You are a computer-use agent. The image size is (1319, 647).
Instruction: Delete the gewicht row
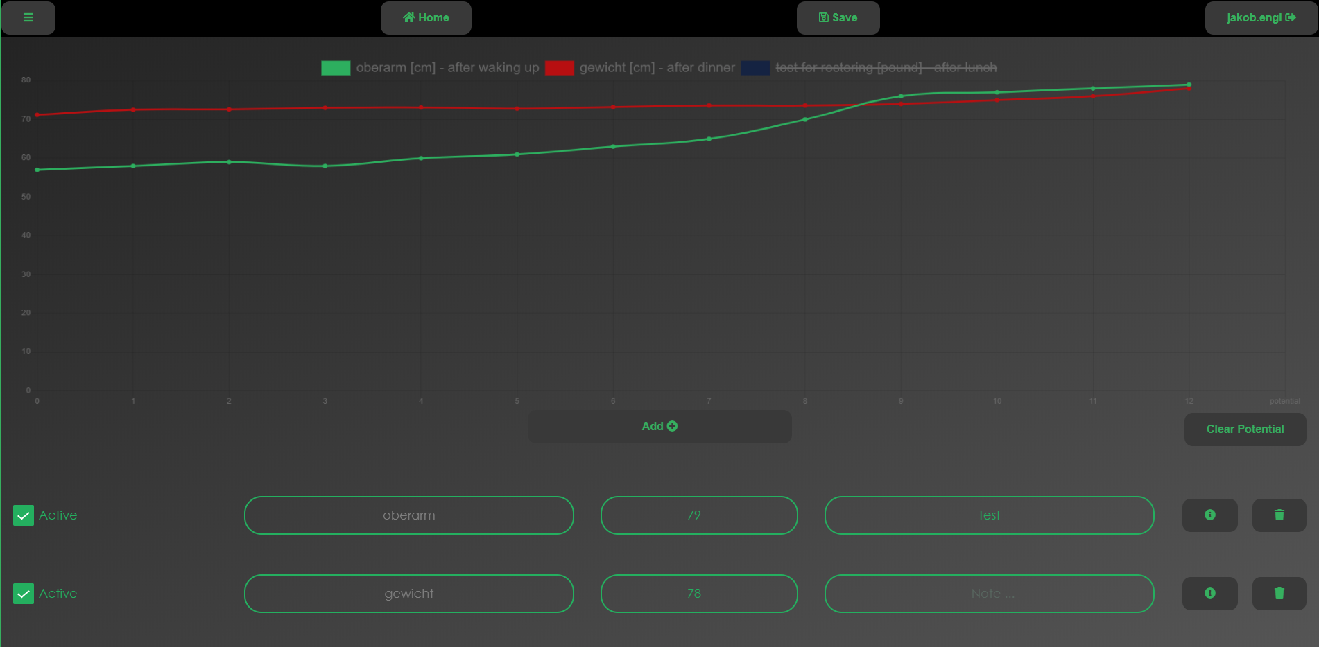(1279, 594)
